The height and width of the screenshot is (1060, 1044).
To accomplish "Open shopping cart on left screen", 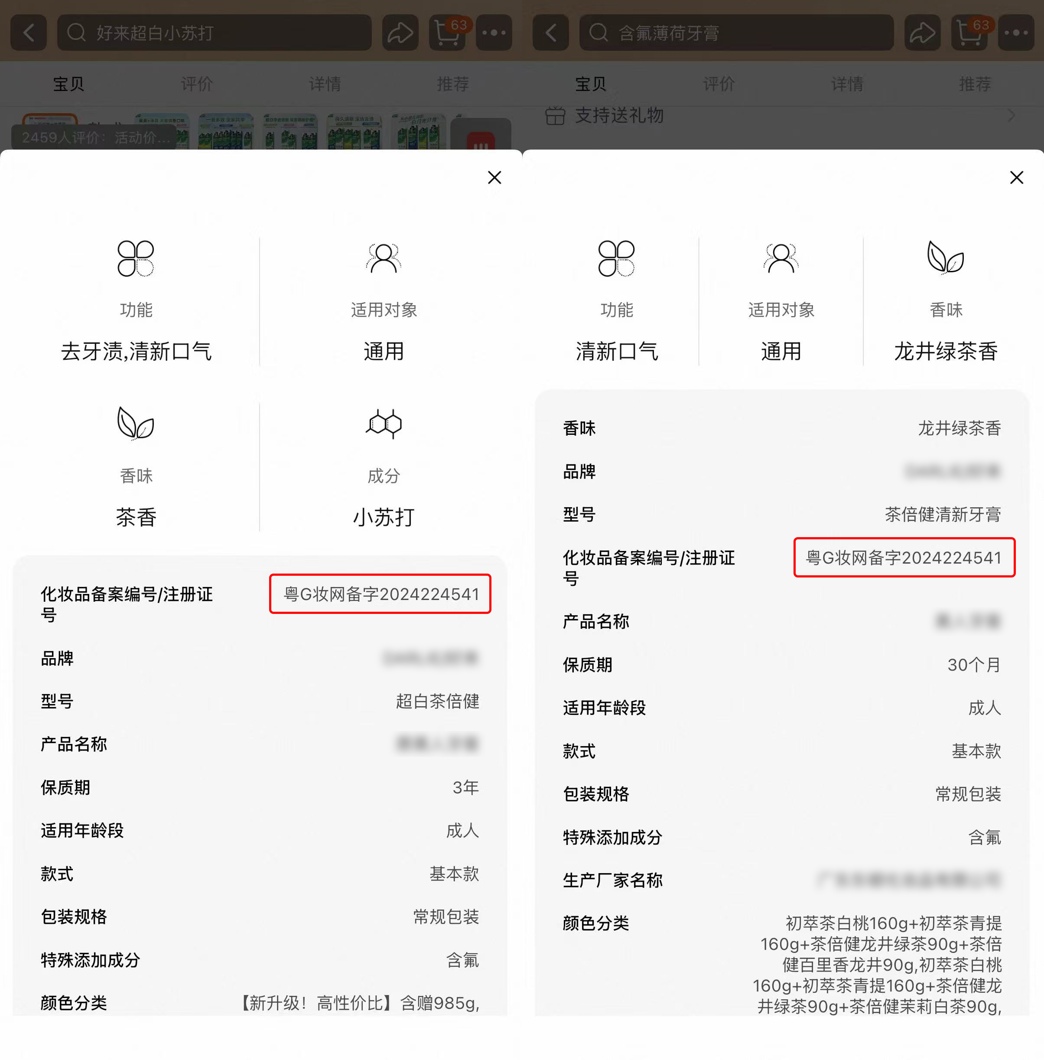I will coord(447,33).
